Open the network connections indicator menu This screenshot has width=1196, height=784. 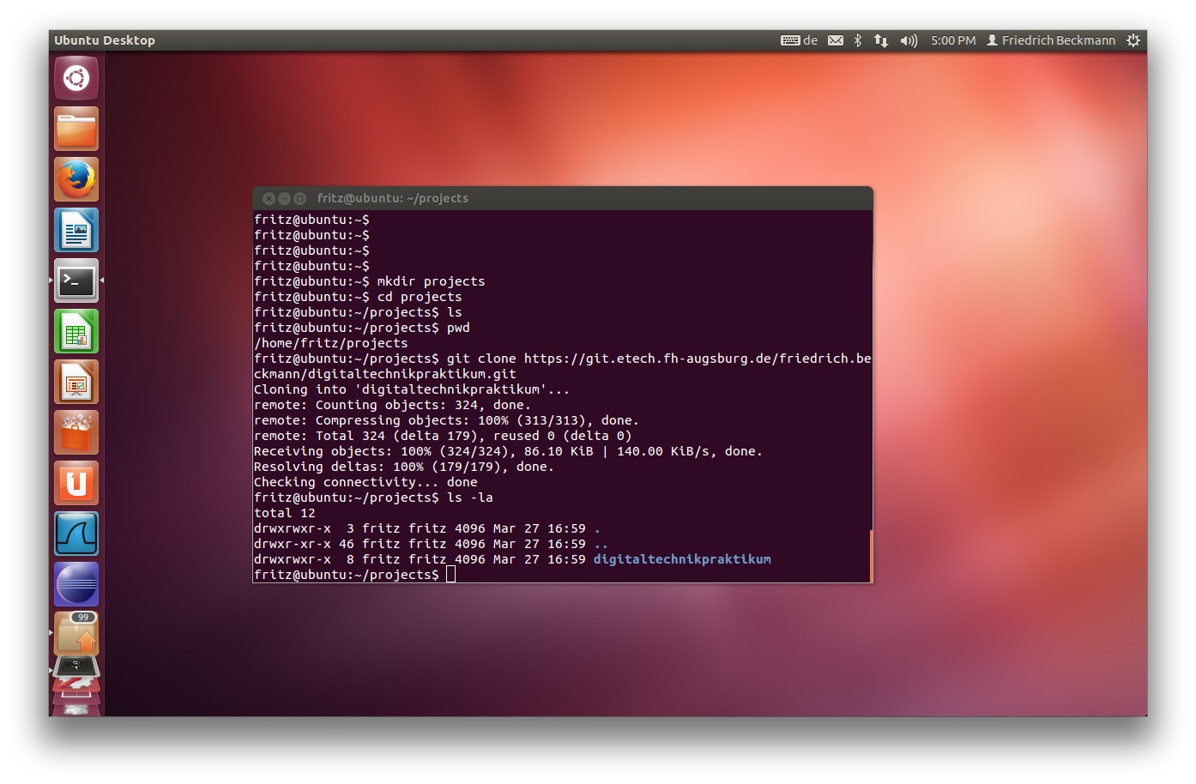coord(880,40)
